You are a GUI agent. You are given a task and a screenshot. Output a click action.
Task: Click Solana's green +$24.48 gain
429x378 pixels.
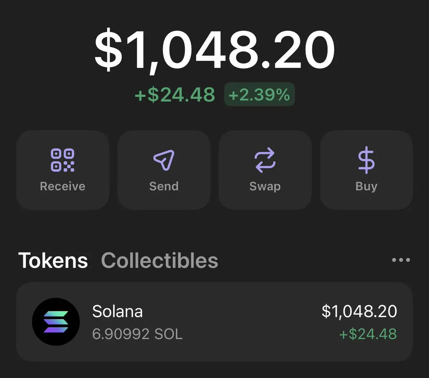[x=368, y=334]
